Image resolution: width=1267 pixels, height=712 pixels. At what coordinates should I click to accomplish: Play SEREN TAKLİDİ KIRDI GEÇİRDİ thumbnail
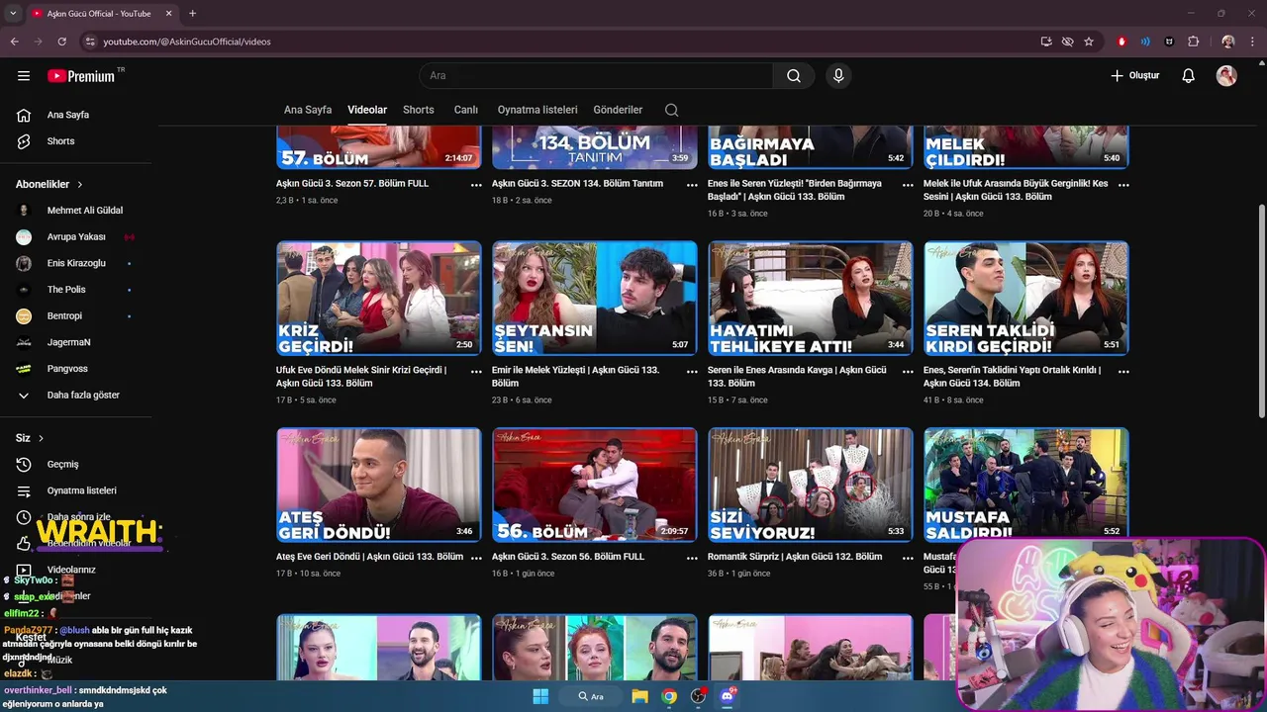pos(1026,299)
